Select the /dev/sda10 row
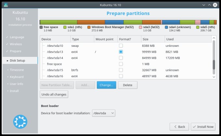This screenshot has height=136, width=221. pyautogui.click(x=126, y=46)
